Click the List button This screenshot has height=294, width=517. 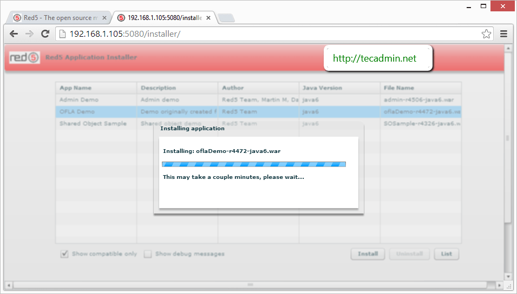click(447, 254)
